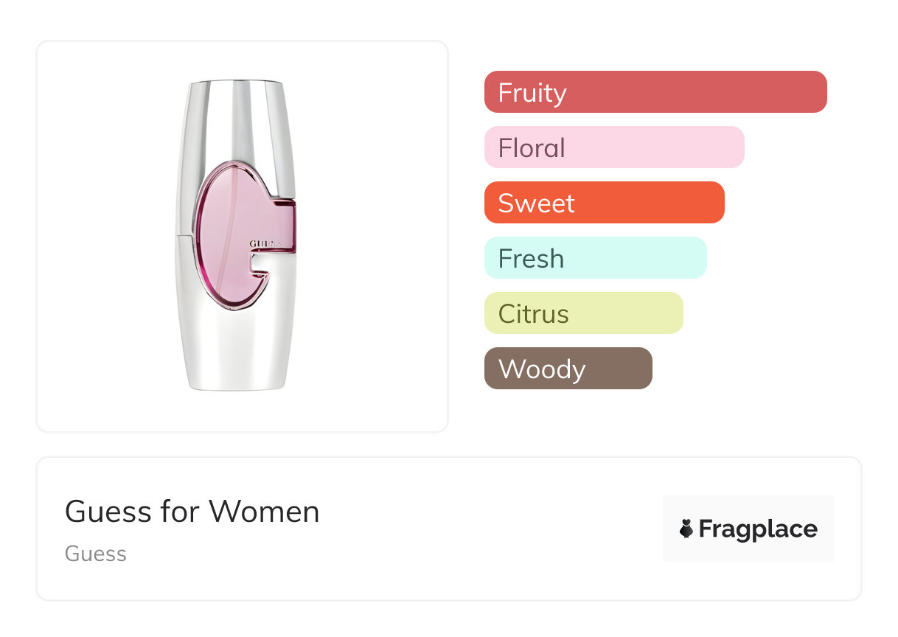Click the "Guess for Women" title
Screen dimensions: 898x637
click(192, 512)
